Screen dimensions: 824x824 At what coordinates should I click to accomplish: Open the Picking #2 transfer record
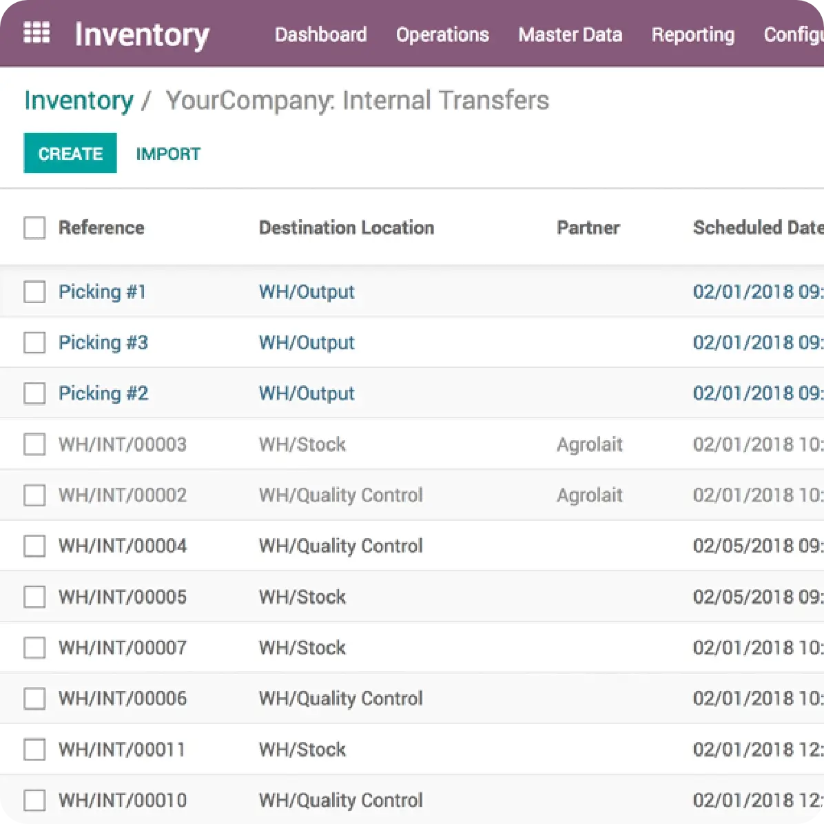(103, 393)
